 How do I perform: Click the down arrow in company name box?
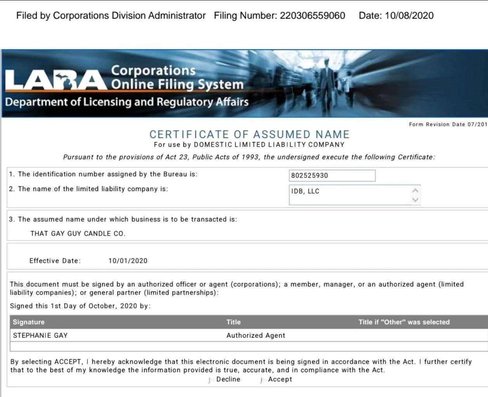[415, 200]
